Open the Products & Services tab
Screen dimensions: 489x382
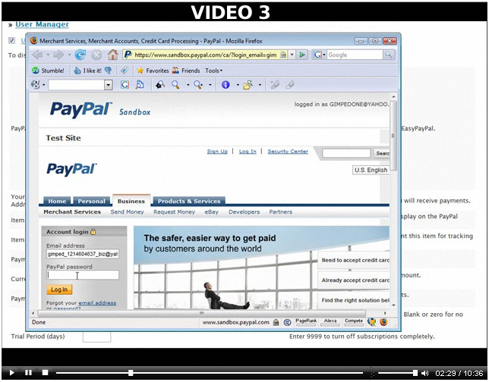pos(189,201)
